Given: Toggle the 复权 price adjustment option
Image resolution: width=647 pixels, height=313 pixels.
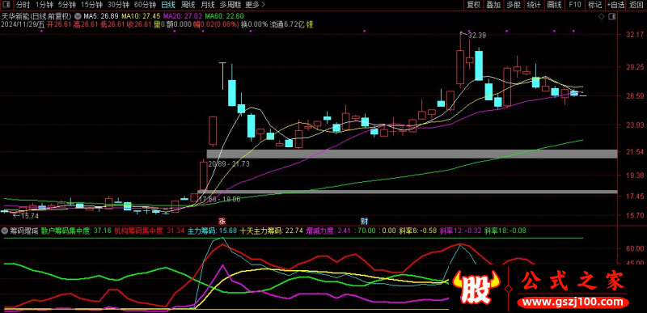Looking at the screenshot, I should [473, 5].
